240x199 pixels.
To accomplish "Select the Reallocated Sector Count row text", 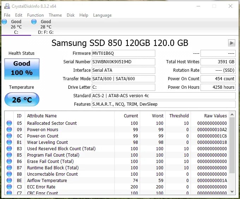I will 52,123.
